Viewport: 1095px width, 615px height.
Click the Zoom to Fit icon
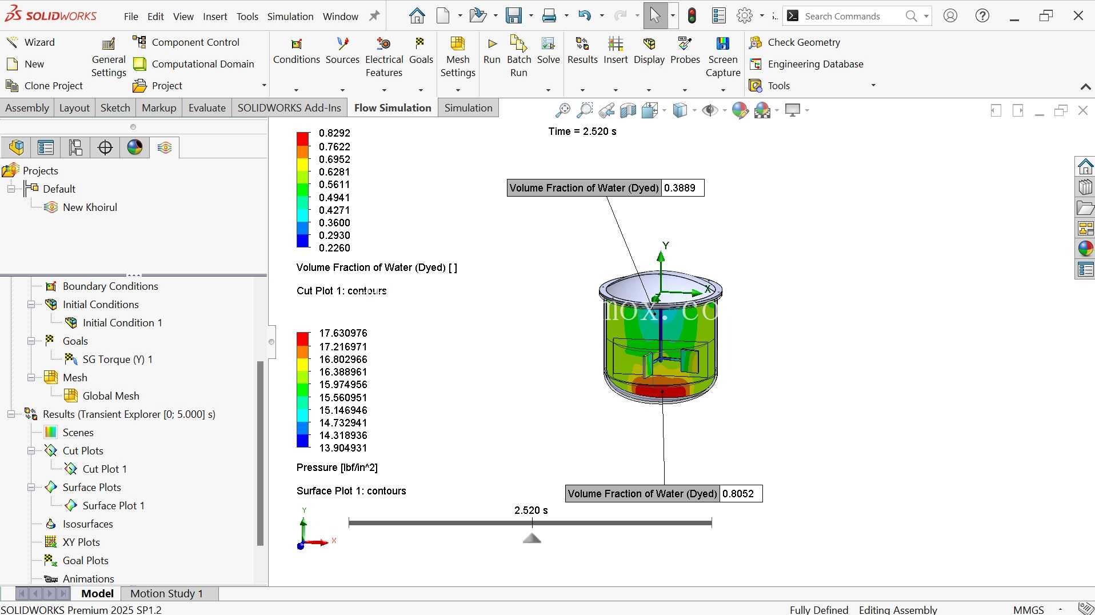[x=562, y=110]
